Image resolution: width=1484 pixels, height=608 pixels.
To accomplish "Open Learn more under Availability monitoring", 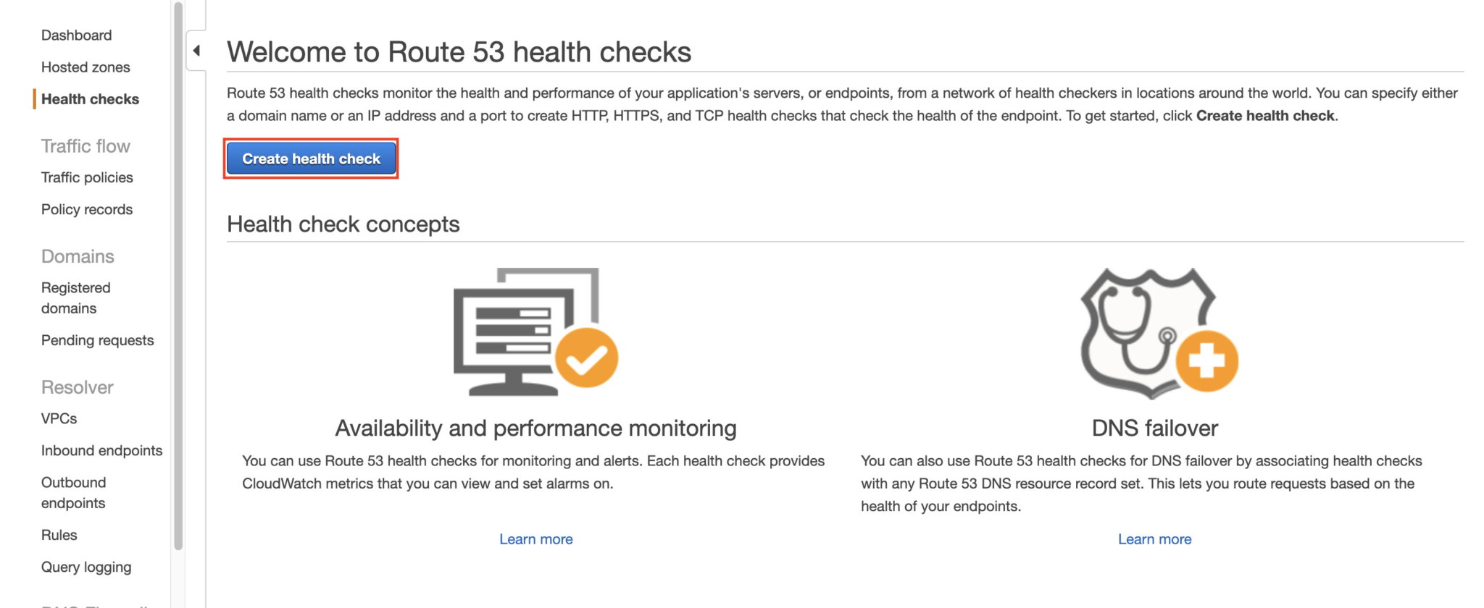I will pos(535,539).
